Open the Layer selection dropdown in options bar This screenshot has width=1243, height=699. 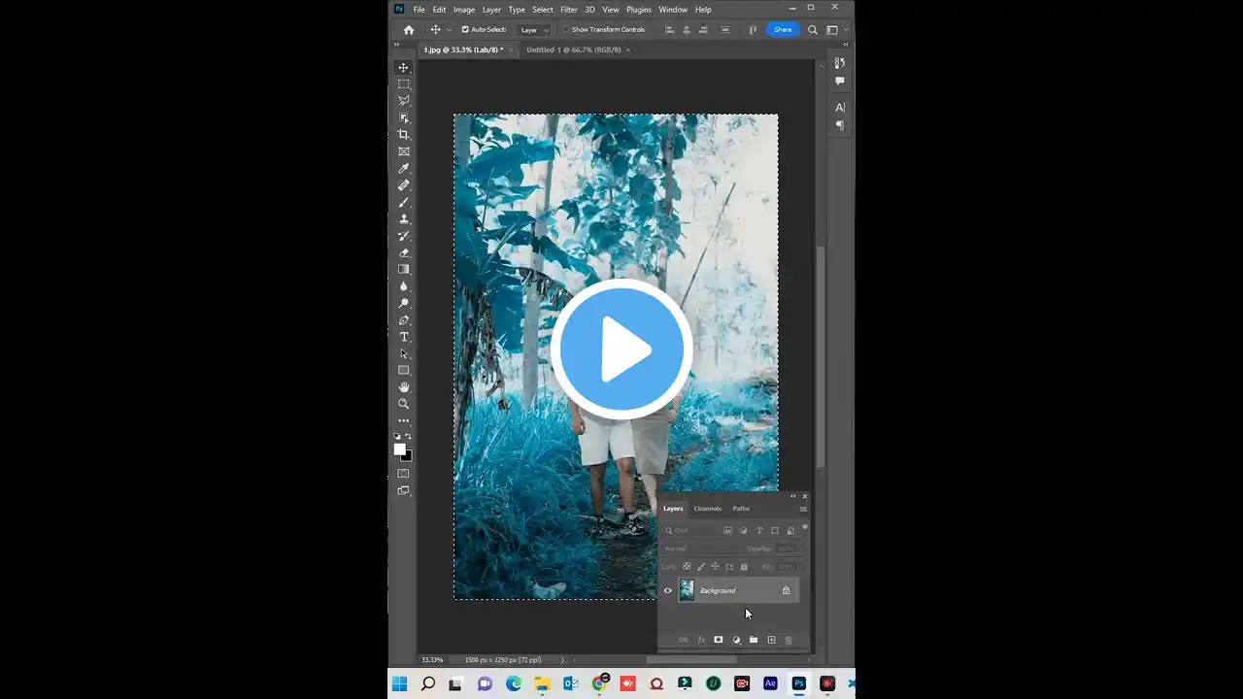coord(532,29)
